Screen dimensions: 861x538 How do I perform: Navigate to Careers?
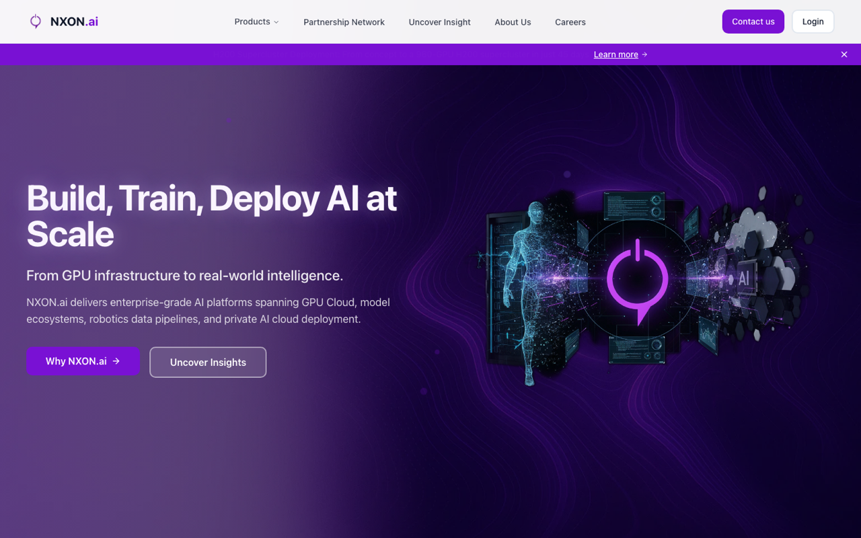570,22
